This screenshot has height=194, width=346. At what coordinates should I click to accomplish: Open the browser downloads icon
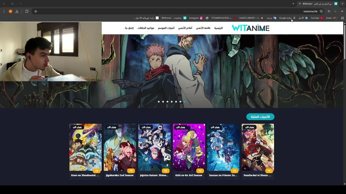coord(17,11)
